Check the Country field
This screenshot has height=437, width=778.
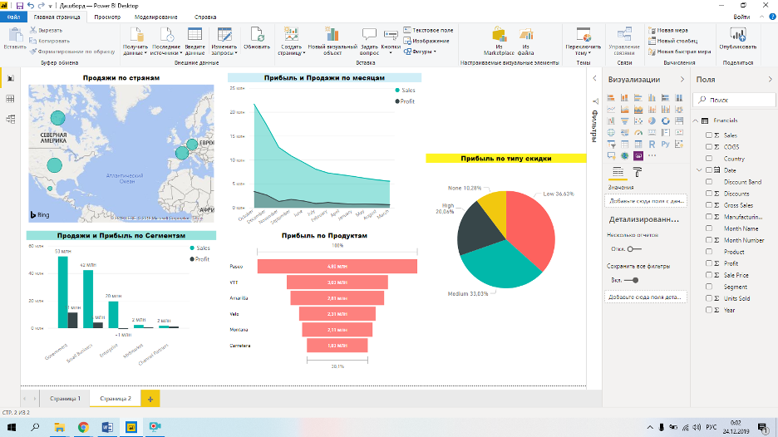point(709,158)
